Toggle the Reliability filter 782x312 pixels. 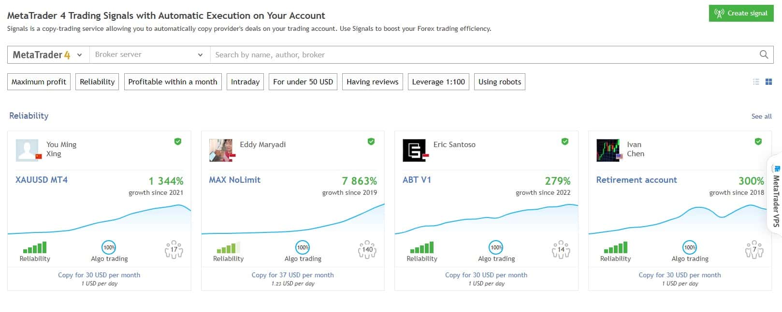pyautogui.click(x=97, y=82)
